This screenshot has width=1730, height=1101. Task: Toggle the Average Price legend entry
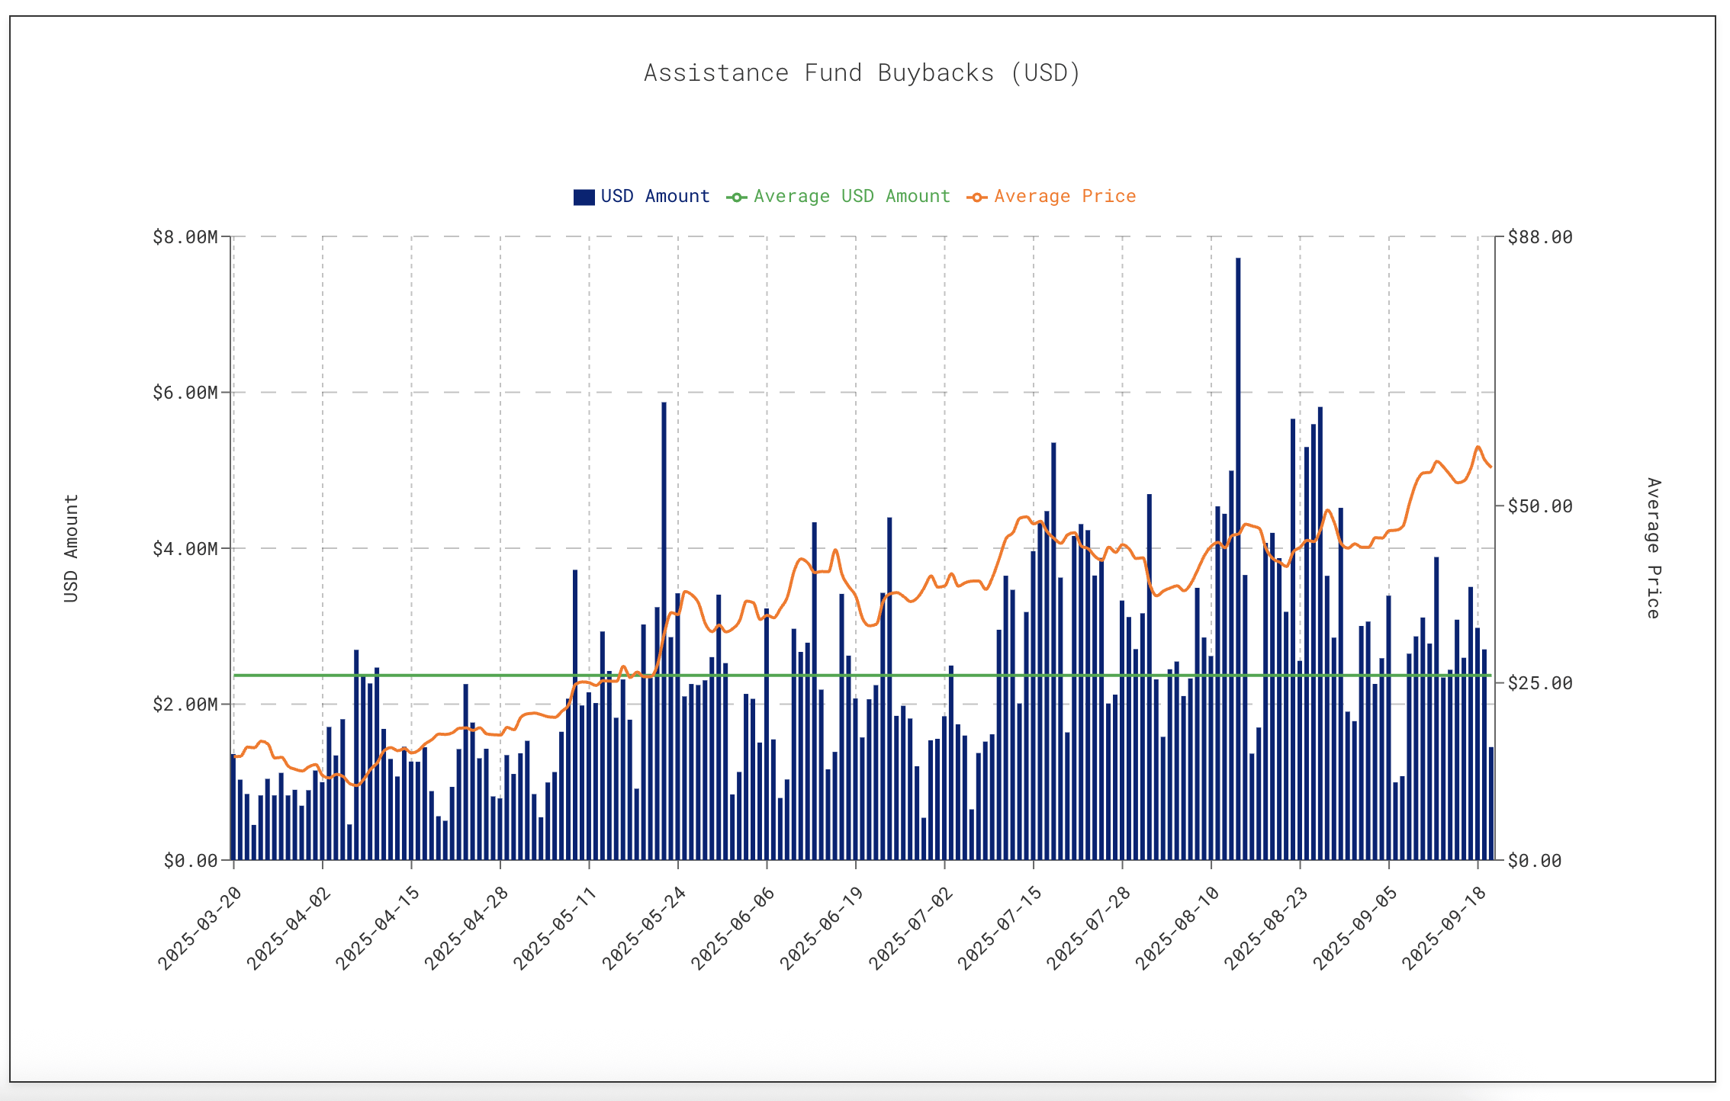coord(1064,197)
